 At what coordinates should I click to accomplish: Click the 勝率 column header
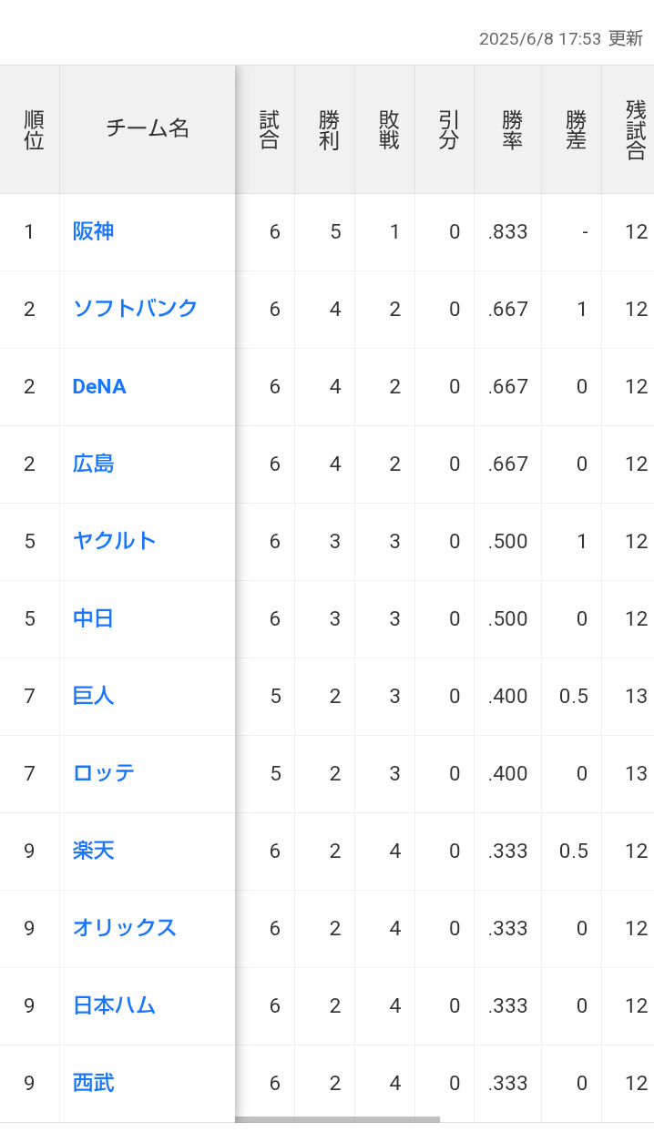(x=512, y=129)
